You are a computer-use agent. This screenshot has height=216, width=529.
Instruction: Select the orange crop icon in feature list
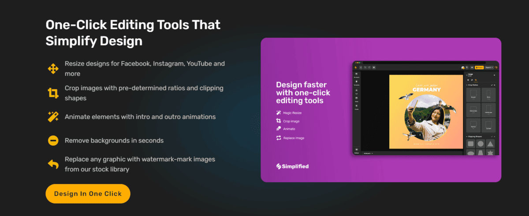(x=53, y=93)
